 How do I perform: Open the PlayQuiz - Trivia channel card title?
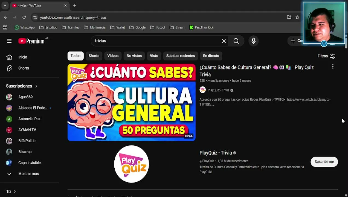216,153
